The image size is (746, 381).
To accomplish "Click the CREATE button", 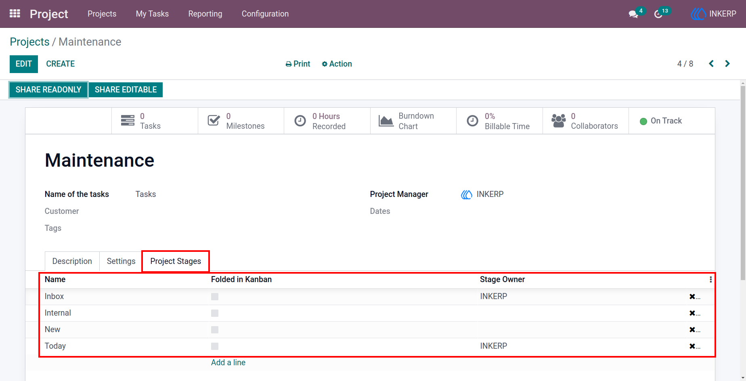I will 61,64.
